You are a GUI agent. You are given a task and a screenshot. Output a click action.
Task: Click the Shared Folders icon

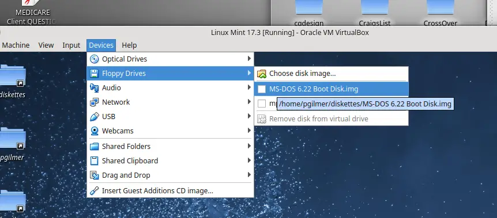pos(94,147)
